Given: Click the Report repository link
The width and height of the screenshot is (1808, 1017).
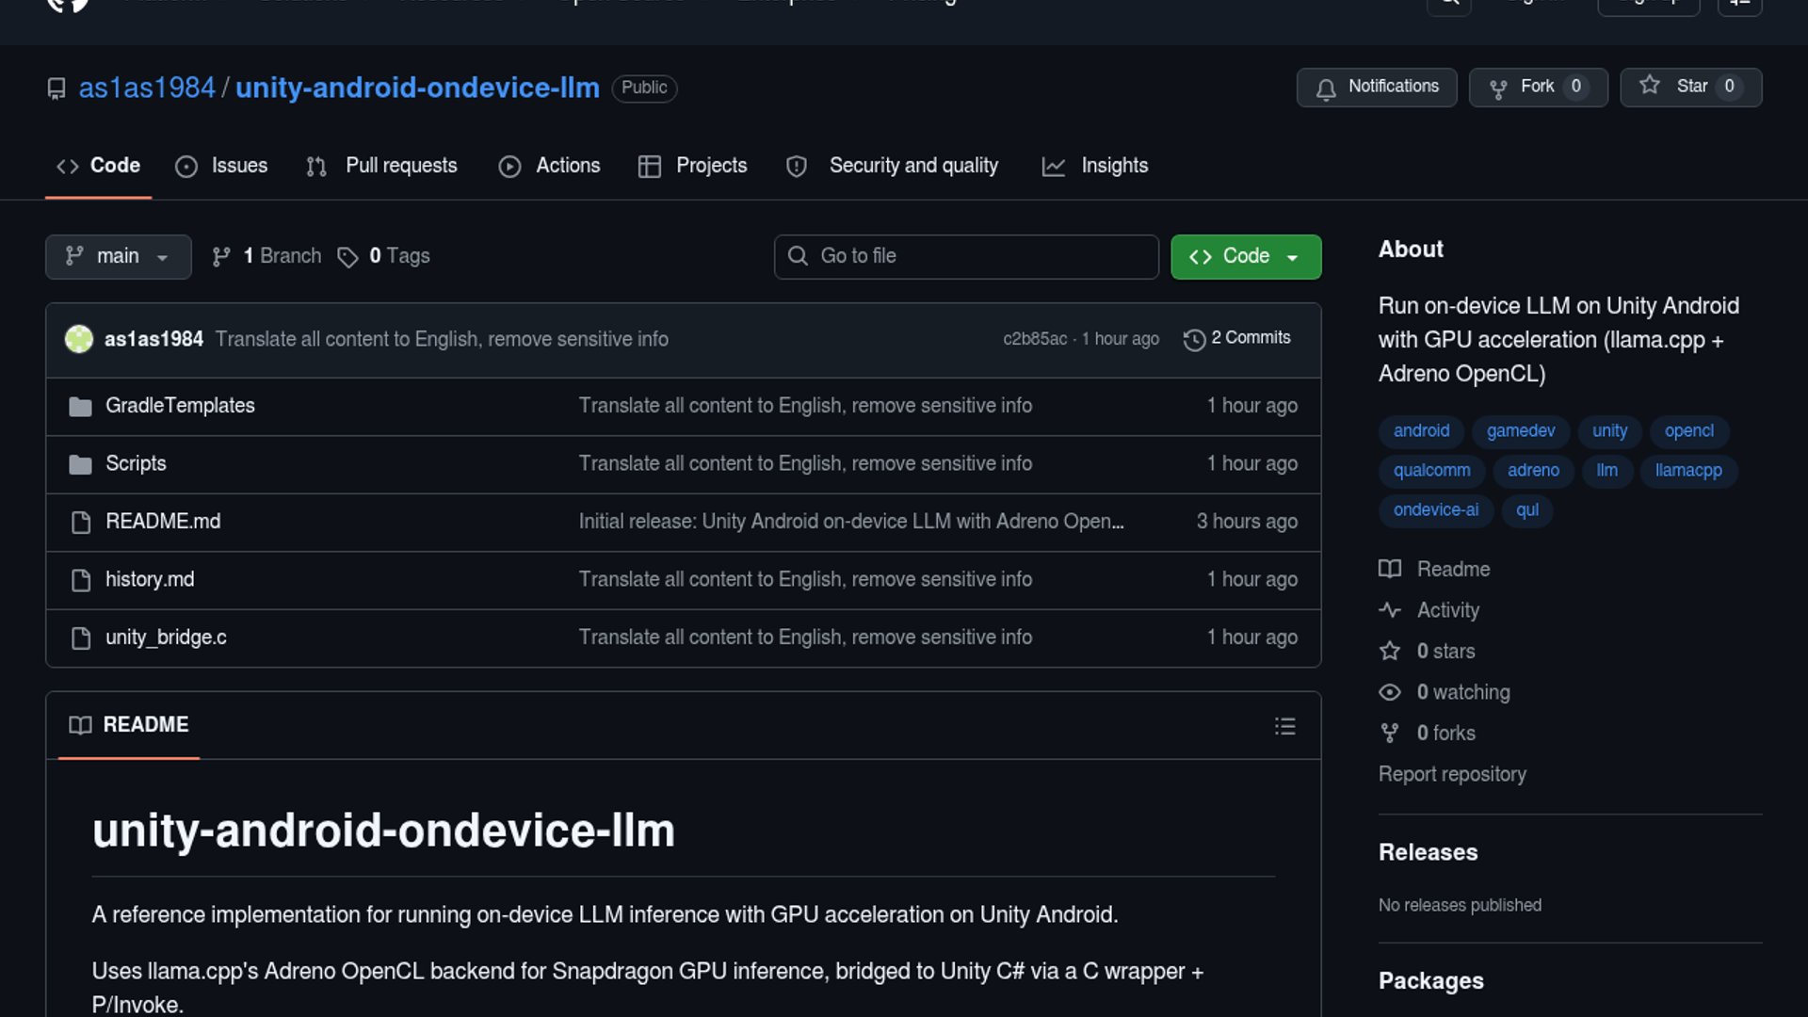Looking at the screenshot, I should pos(1452,774).
